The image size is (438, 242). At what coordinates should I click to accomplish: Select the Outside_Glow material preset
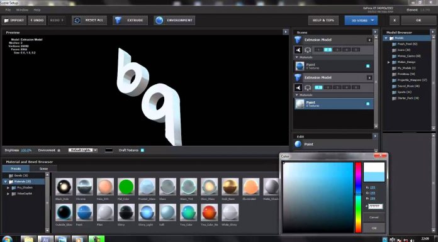click(x=64, y=212)
